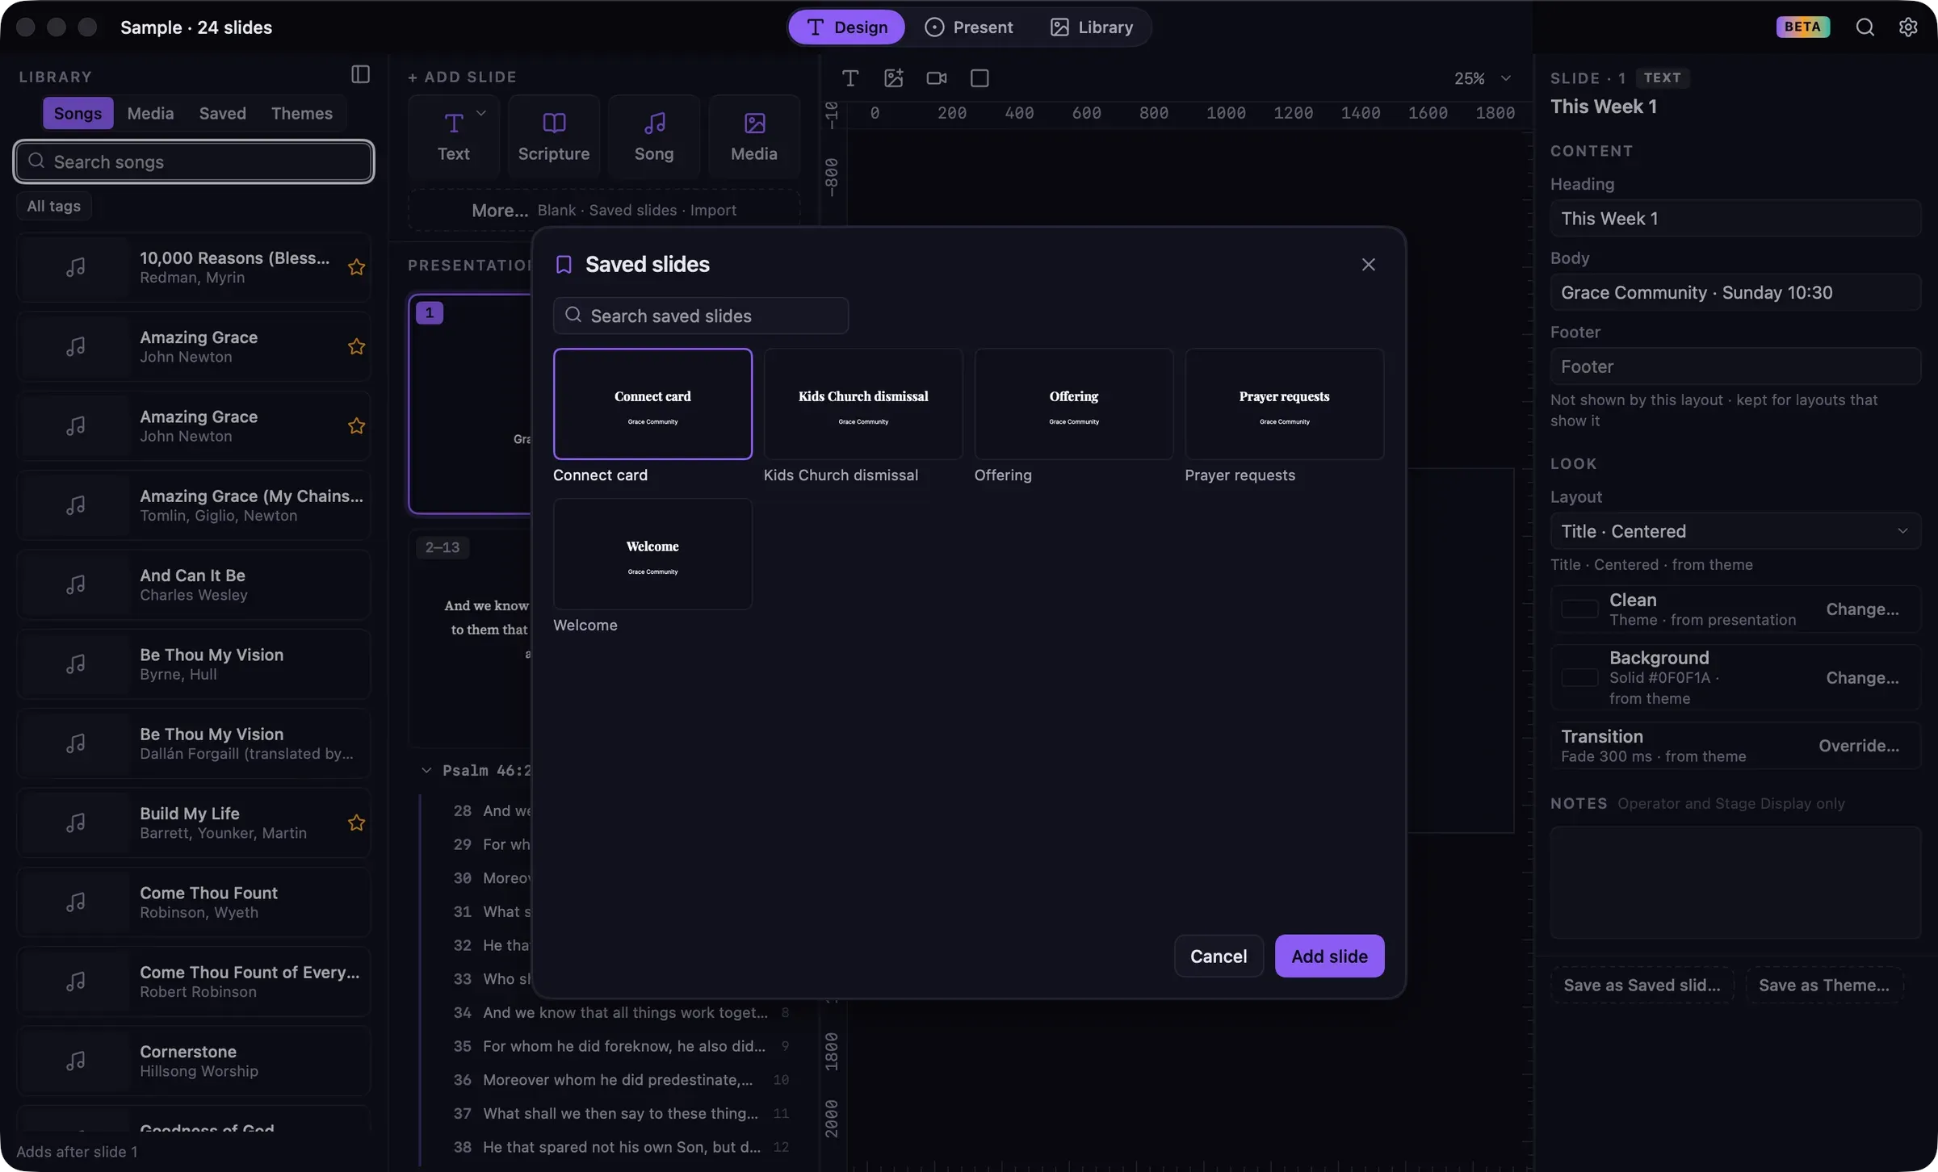
Task: Collapse the Library sidebar panel icon
Action: pos(360,75)
